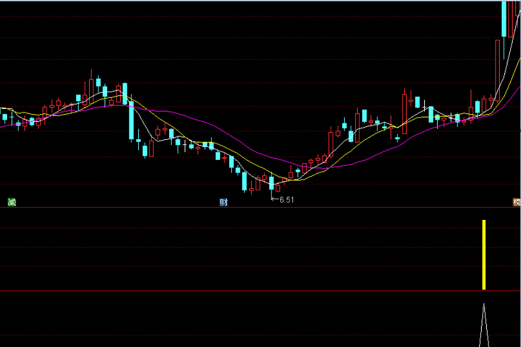Click the white spike in bottom panel

coord(484,325)
